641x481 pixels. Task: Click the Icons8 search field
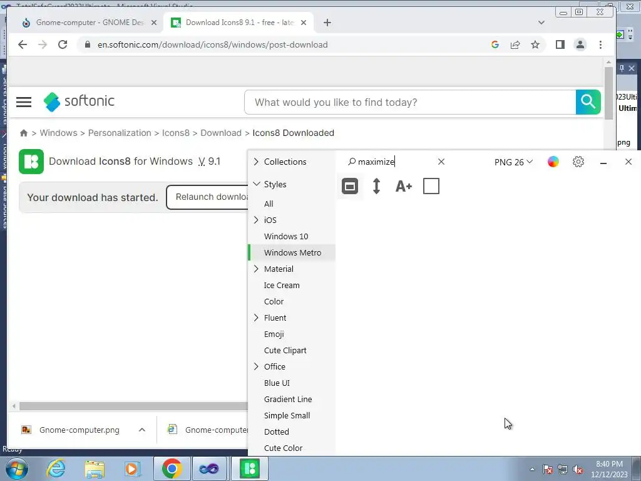tap(391, 162)
